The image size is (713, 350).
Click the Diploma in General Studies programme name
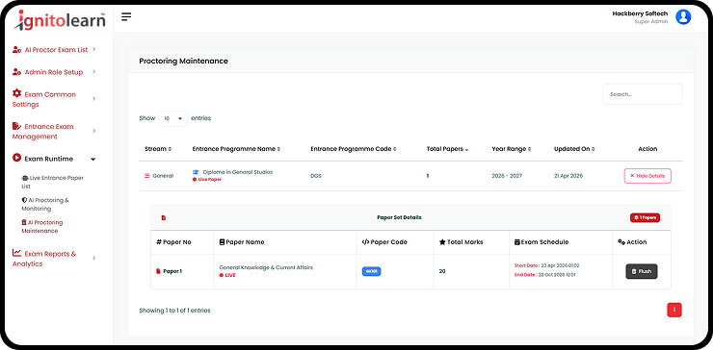click(x=238, y=172)
